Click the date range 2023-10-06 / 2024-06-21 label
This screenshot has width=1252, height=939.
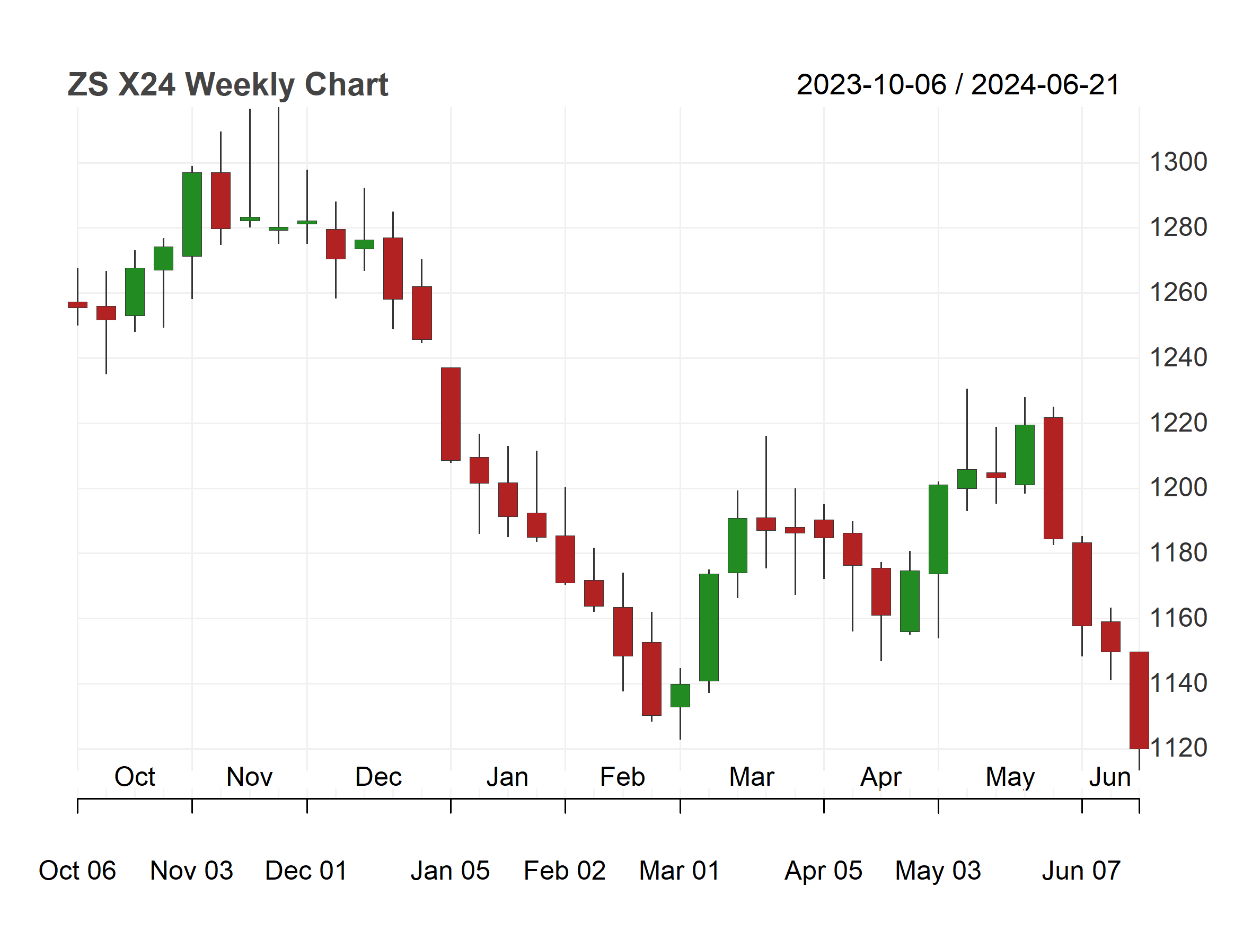958,85
